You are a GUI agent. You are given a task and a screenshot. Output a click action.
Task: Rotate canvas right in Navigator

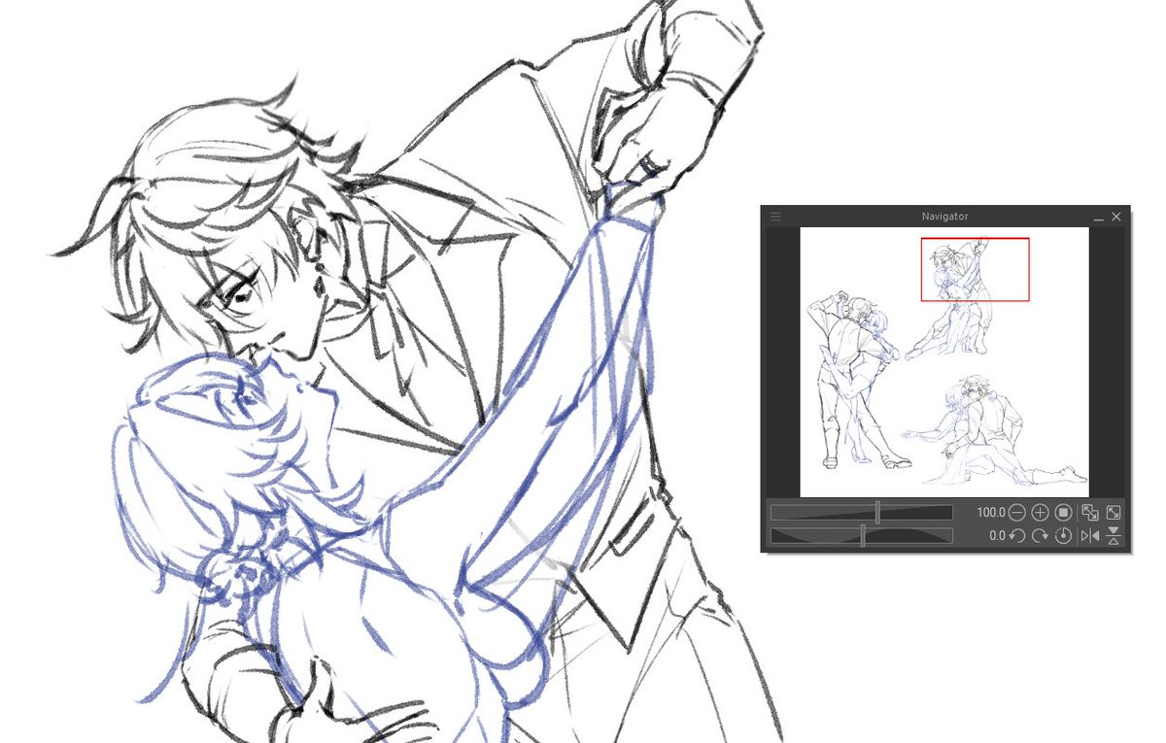[x=1041, y=535]
